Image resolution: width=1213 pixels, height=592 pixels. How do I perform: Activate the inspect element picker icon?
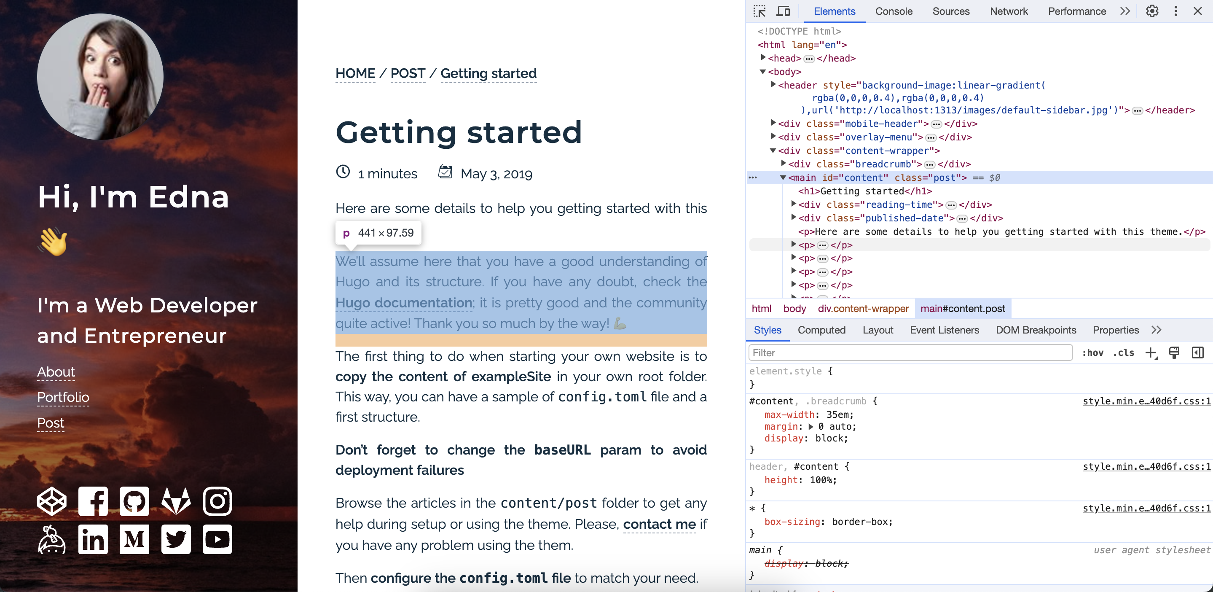click(759, 11)
